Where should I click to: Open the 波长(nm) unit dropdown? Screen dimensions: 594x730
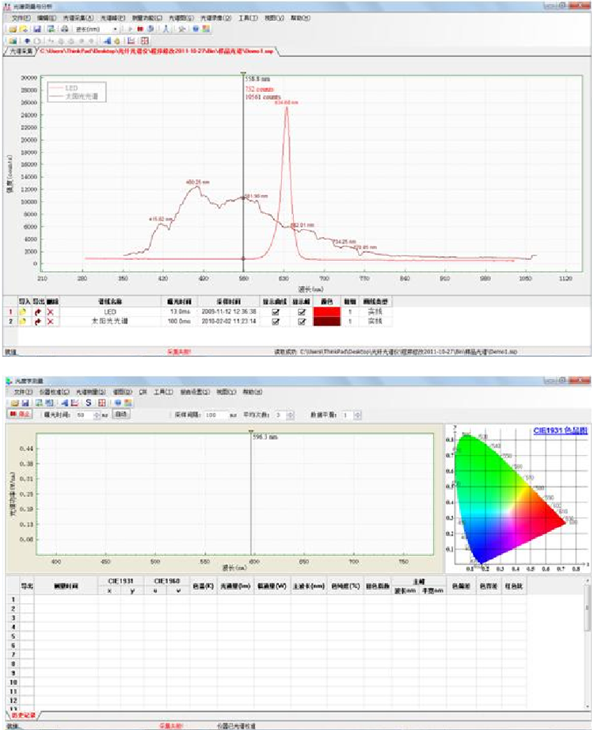click(116, 29)
